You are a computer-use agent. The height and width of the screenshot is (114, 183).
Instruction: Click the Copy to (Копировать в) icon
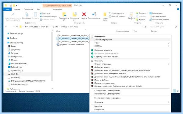[x=74, y=14]
